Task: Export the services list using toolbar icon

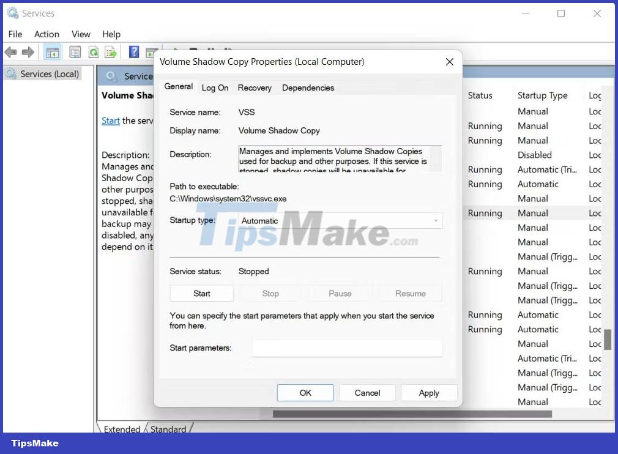Action: [111, 52]
